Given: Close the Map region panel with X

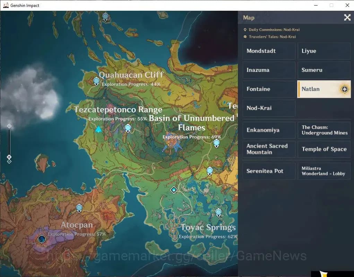Looking at the screenshot, I should pos(347,17).
